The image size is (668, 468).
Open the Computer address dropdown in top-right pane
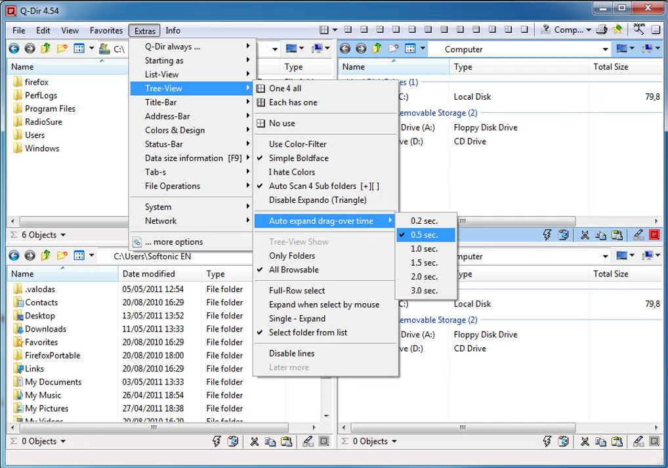click(606, 49)
